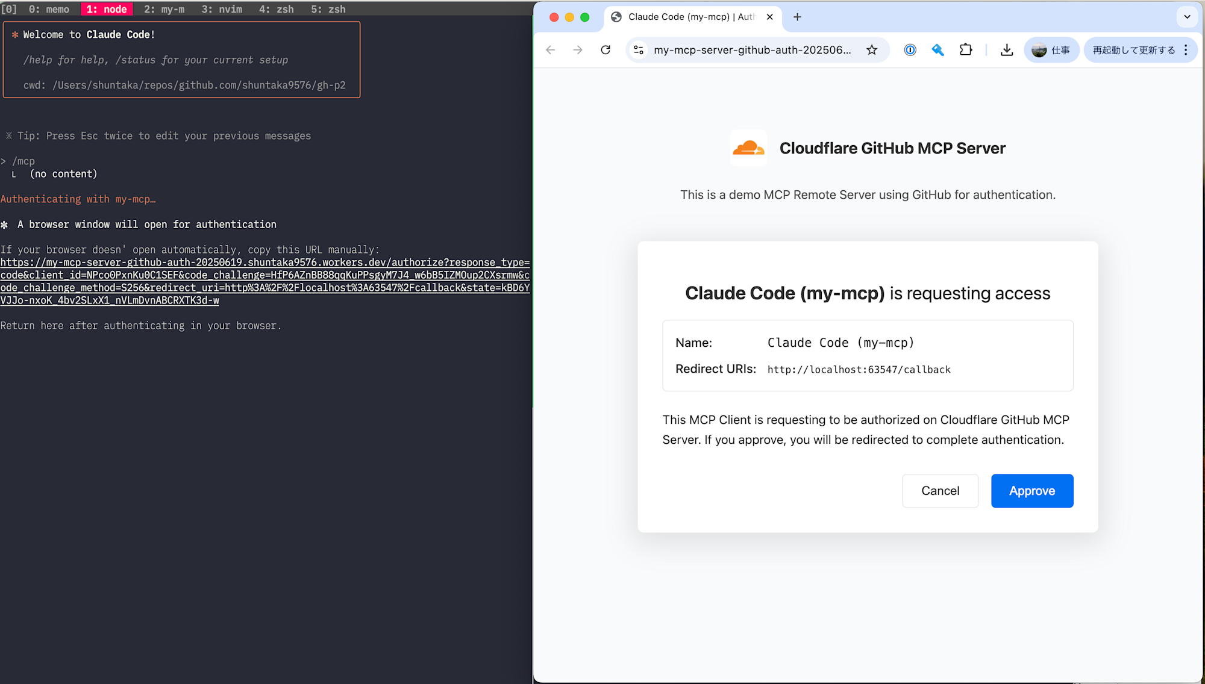Approve the MCP client access request
The image size is (1205, 684).
point(1032,491)
